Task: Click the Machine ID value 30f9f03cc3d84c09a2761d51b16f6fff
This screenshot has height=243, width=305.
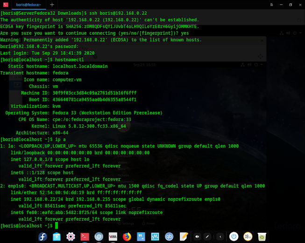Action: pyautogui.click(x=94, y=93)
